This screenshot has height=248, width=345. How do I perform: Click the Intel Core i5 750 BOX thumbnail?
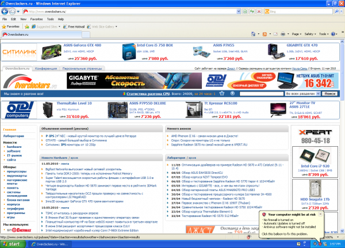tap(128, 52)
